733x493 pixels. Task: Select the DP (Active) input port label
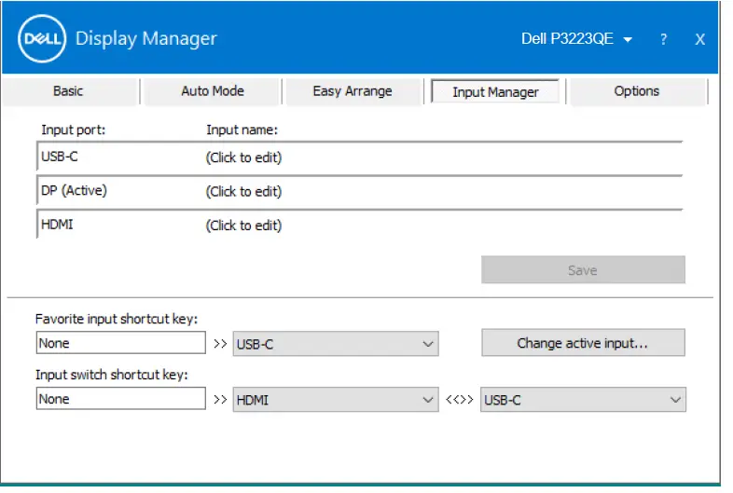point(74,191)
